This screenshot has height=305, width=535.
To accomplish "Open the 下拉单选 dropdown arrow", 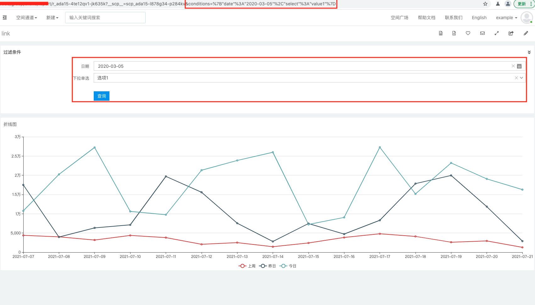I will (521, 78).
